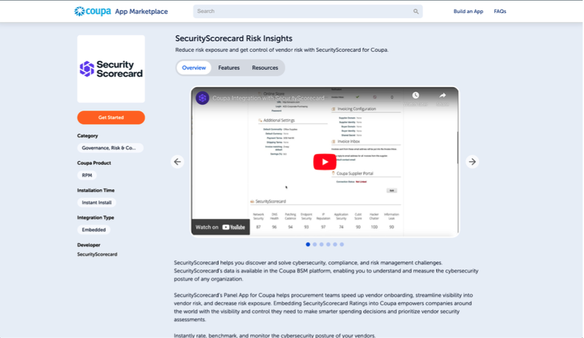
Task: Select the third carousel dot
Action: pos(322,244)
